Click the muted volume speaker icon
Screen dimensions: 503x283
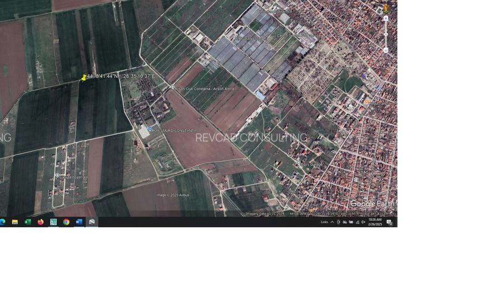(363, 222)
